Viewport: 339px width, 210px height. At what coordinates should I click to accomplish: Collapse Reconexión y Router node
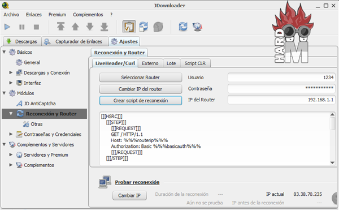point(11,113)
